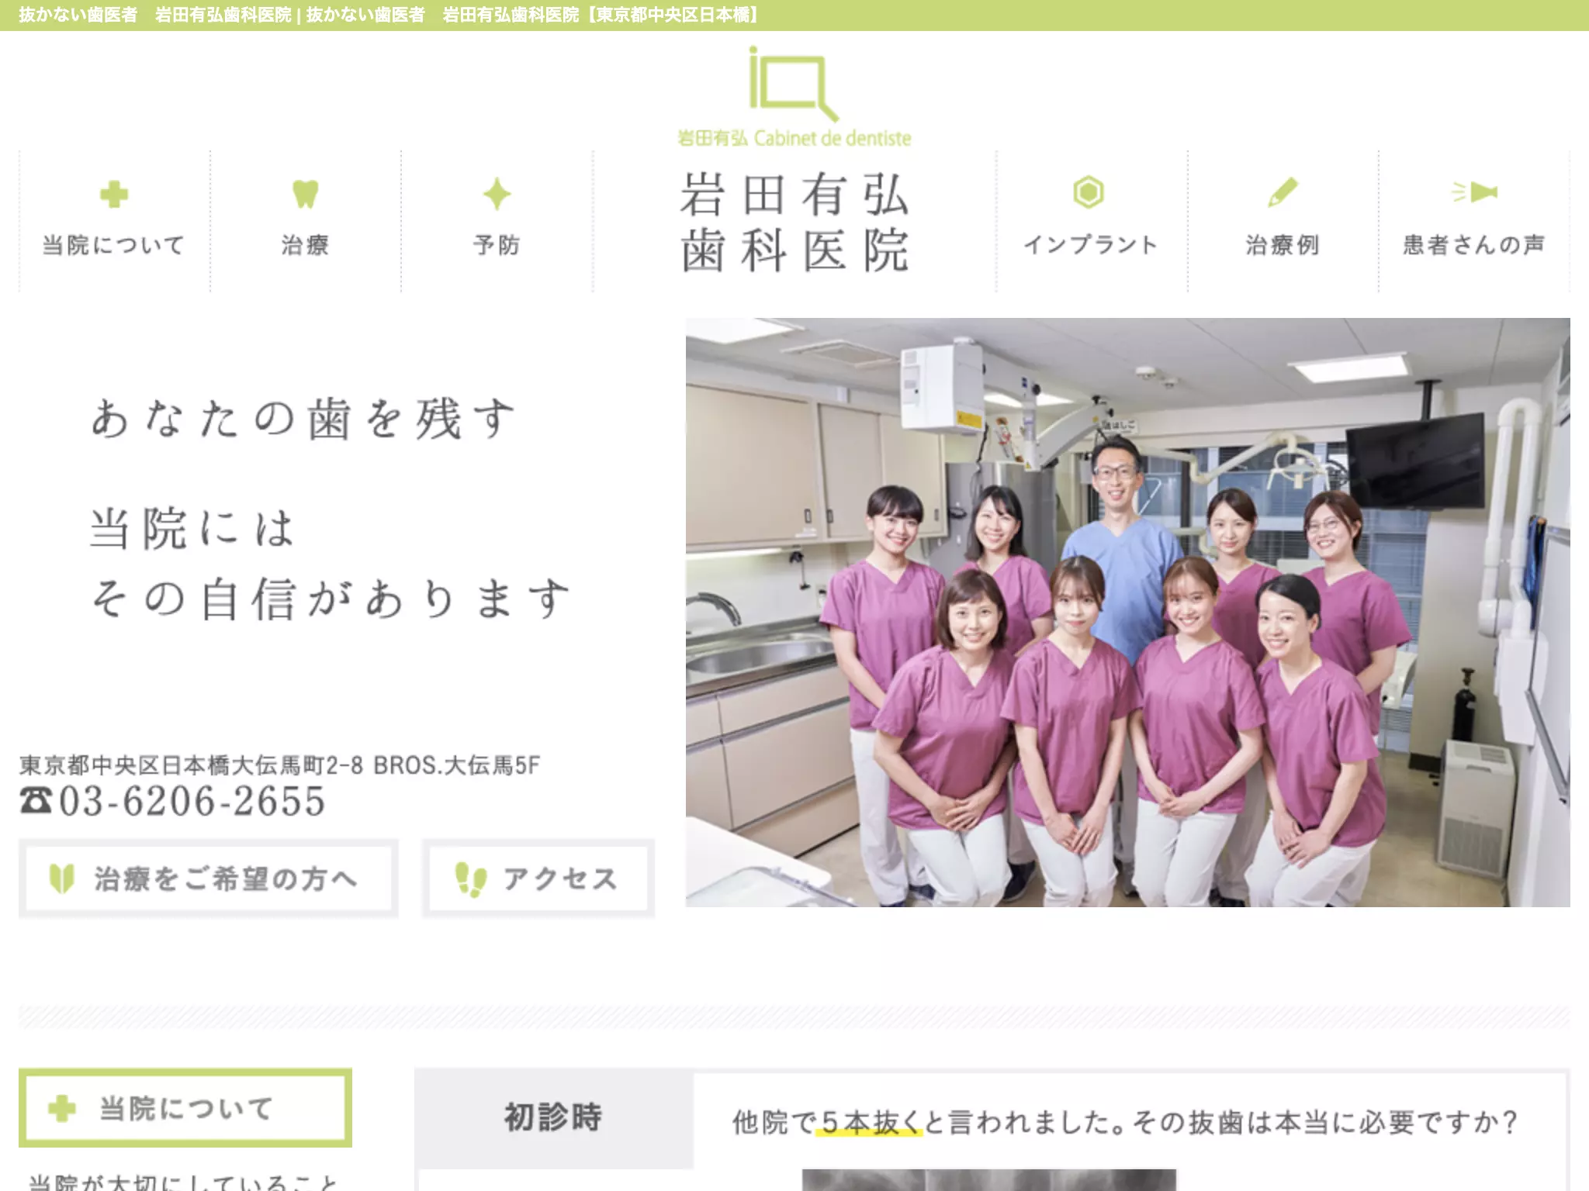Open the 当院について menu label in the top nav

pyautogui.click(x=114, y=245)
